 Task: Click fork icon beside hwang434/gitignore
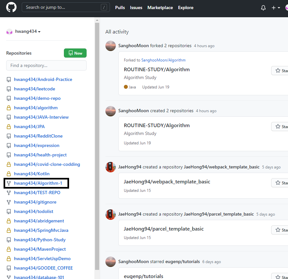pyautogui.click(x=9, y=202)
